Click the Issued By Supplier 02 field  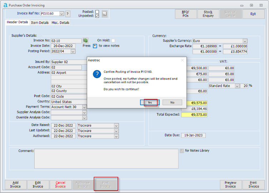click(69, 62)
